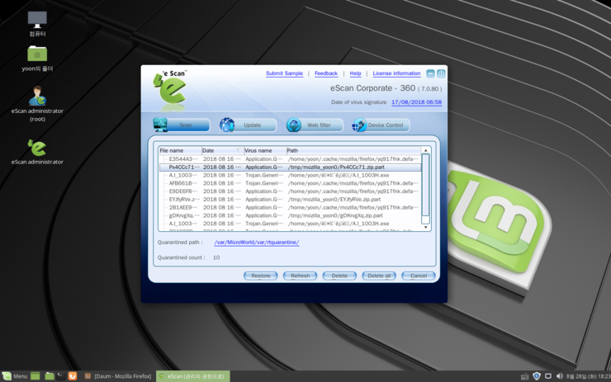The height and width of the screenshot is (382, 611).
Task: Open the Web filter tab
Action: [x=315, y=125]
